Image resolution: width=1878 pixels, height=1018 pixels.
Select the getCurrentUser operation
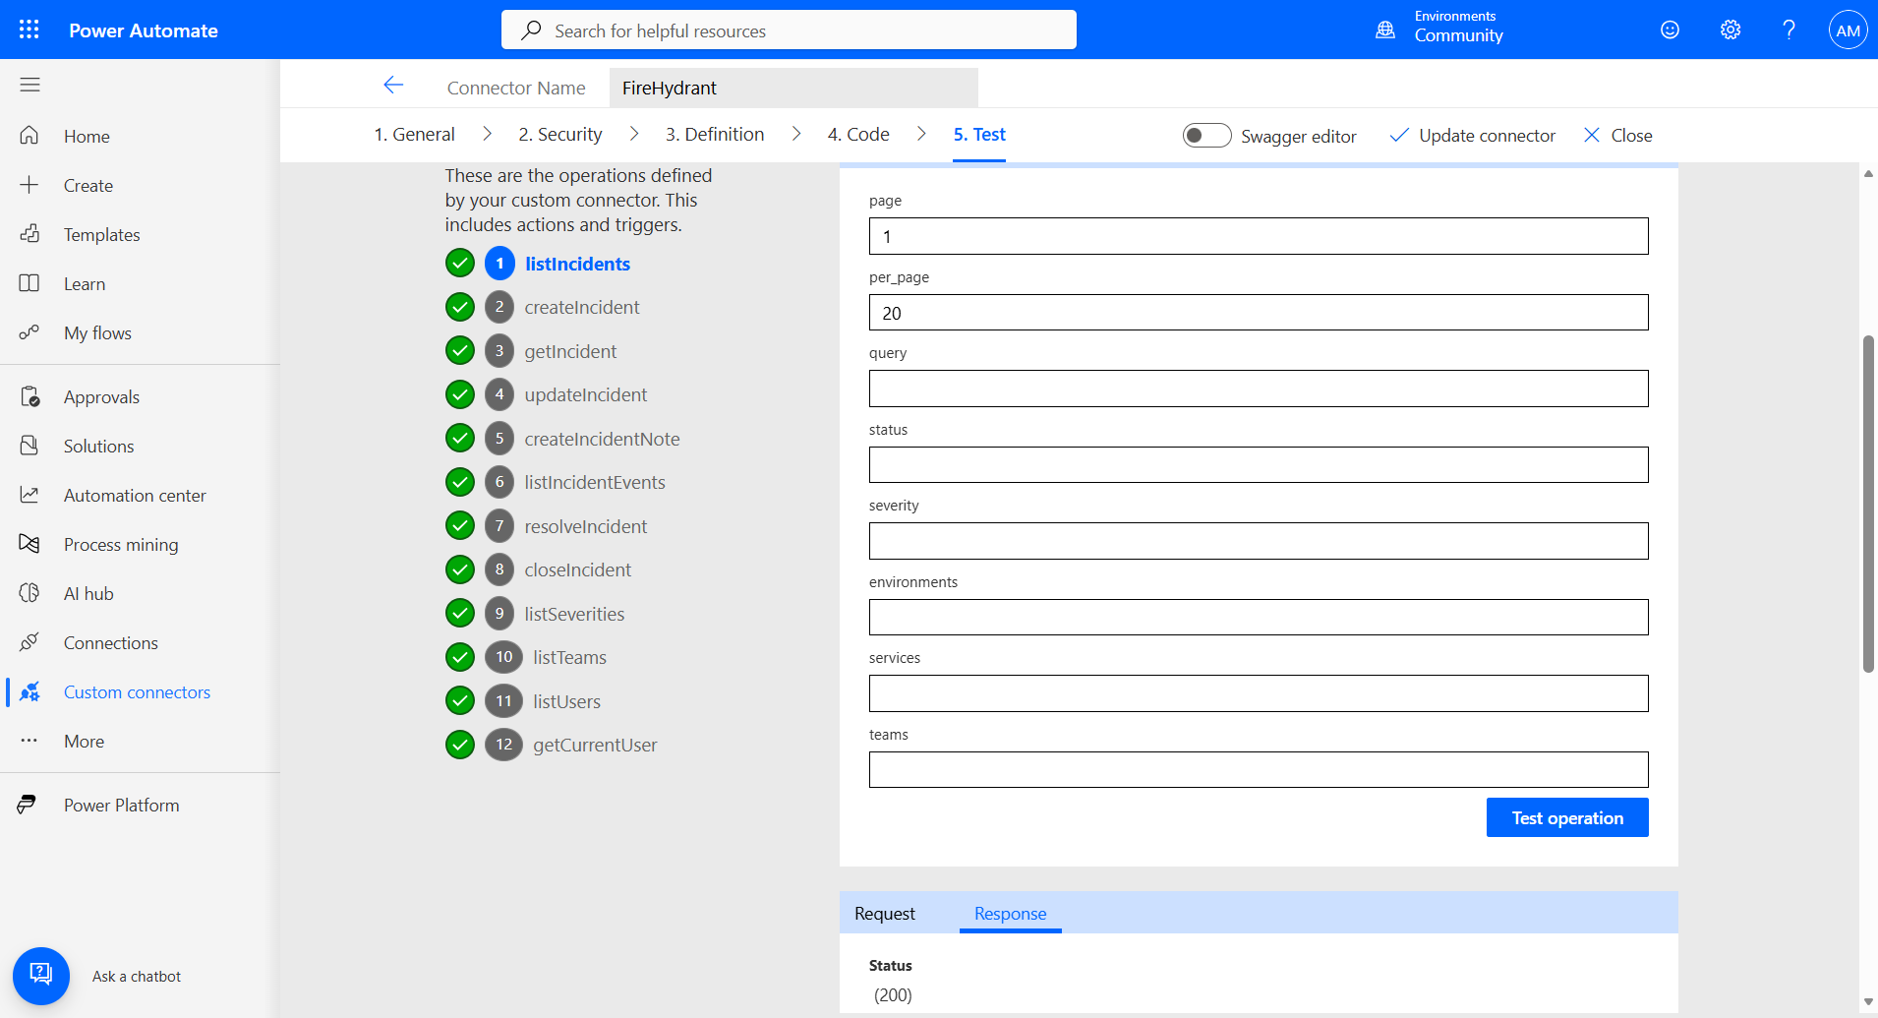[x=595, y=745]
